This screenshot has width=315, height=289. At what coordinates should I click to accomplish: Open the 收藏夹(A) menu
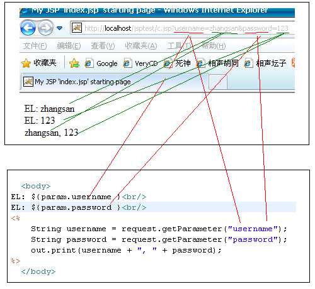point(141,46)
